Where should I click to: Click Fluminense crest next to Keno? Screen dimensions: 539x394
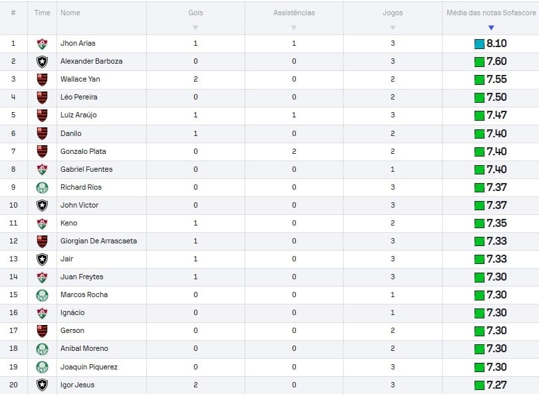(x=42, y=224)
